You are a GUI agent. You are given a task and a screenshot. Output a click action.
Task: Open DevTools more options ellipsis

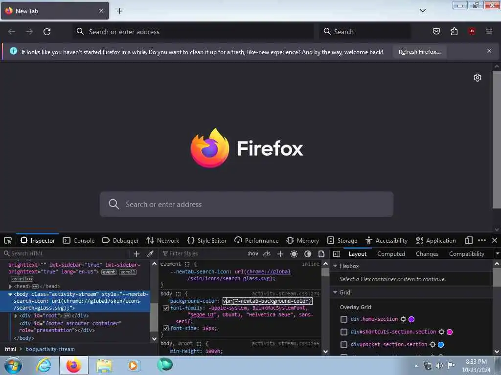click(x=482, y=240)
